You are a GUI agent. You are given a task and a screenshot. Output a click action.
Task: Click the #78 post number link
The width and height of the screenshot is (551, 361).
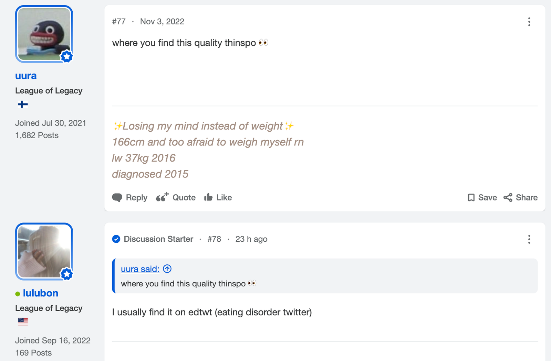point(214,239)
